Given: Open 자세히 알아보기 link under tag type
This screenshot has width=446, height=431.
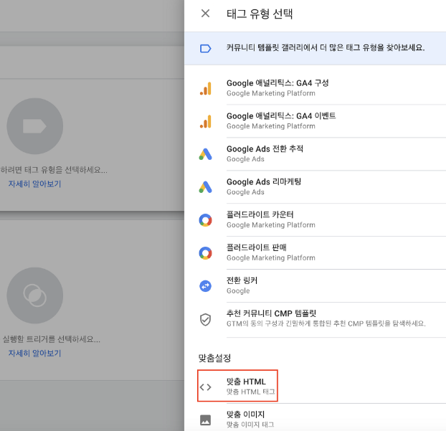Looking at the screenshot, I should [x=34, y=184].
